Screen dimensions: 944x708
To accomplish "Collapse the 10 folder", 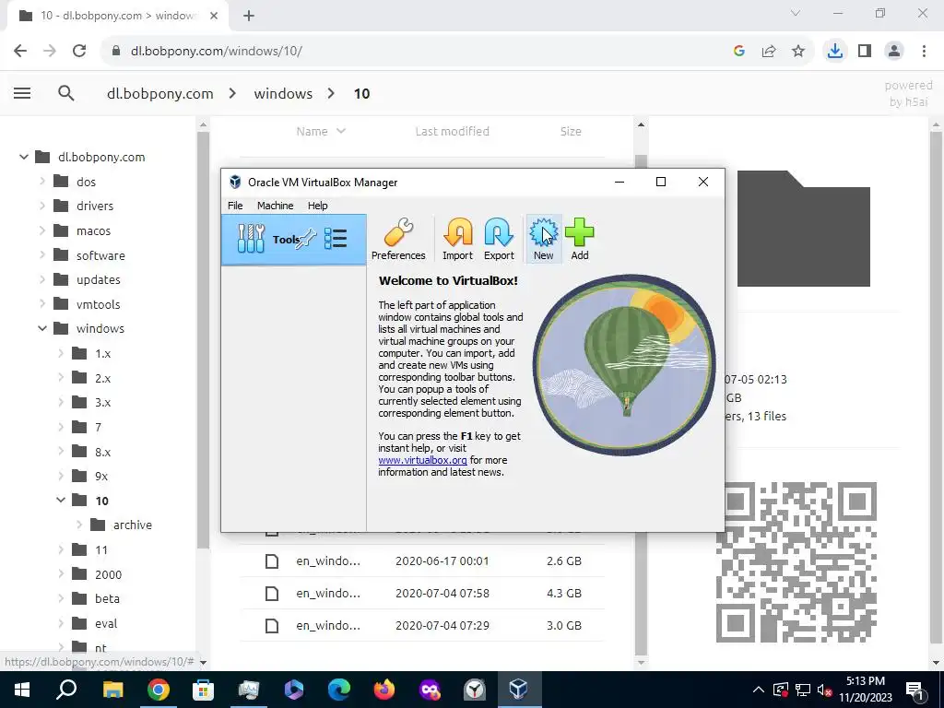I will pos(61,501).
